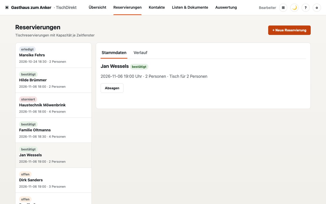Click the storniert badge on Haustechnik Möwenbrink
Image resolution: width=326 pixels, height=204 pixels.
pos(28,99)
